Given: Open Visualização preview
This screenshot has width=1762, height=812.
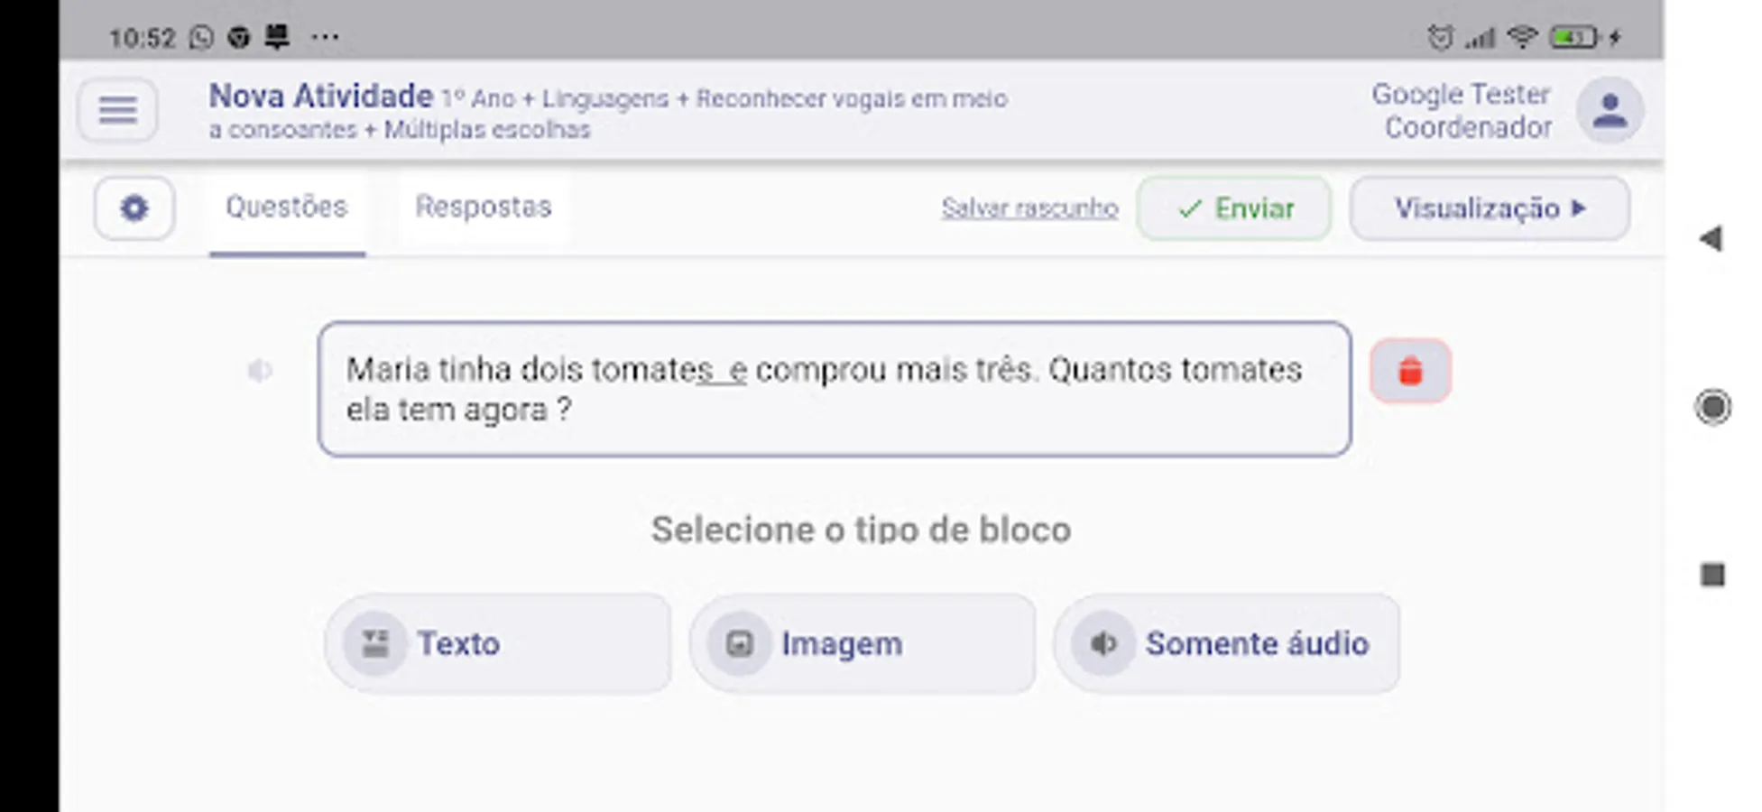Looking at the screenshot, I should [1489, 208].
